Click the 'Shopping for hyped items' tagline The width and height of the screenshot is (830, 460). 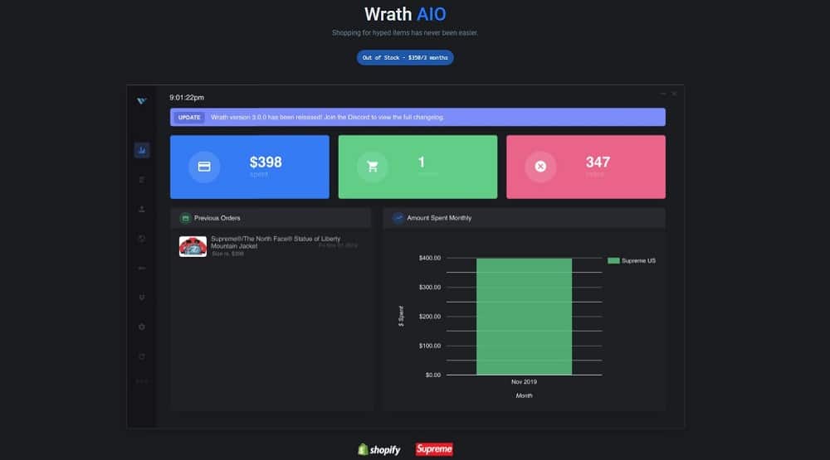click(x=405, y=33)
